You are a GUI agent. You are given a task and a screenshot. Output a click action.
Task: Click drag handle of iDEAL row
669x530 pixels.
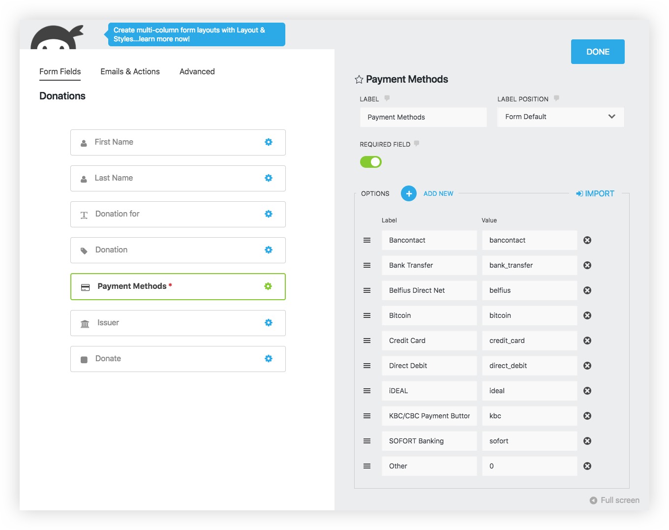coord(367,391)
